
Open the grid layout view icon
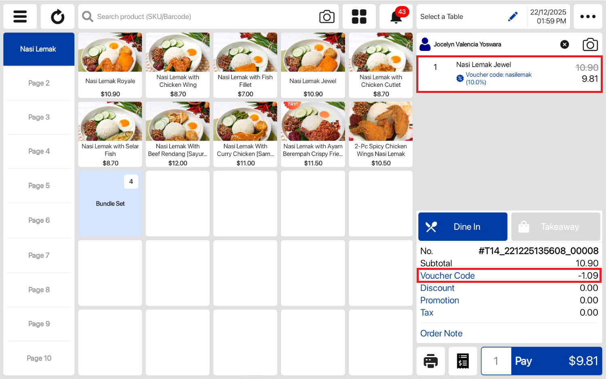pyautogui.click(x=359, y=17)
